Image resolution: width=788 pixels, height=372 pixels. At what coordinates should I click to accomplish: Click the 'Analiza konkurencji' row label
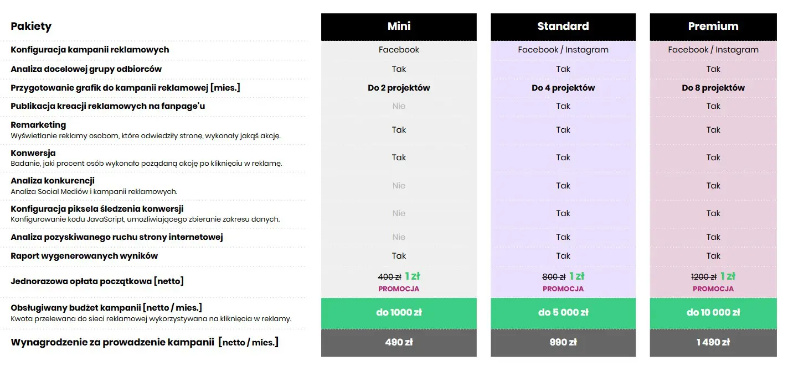[53, 181]
